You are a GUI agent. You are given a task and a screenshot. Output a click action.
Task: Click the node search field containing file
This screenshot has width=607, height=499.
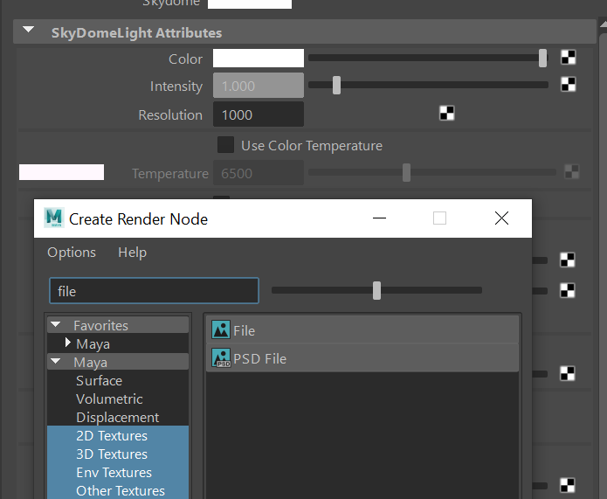tap(154, 290)
